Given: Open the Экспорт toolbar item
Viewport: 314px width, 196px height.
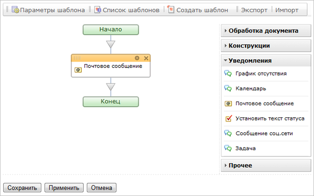Looking at the screenshot, I should point(254,10).
